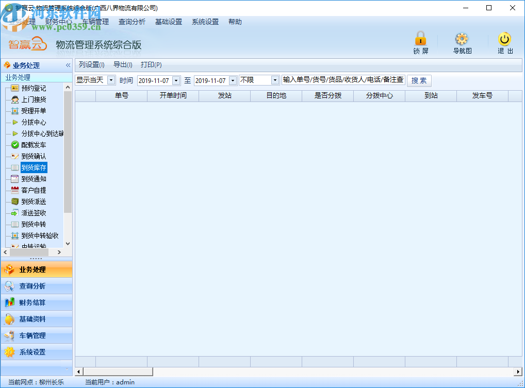525x388 pixels.
Task: Open the end date picker dropdown
Action: point(233,80)
